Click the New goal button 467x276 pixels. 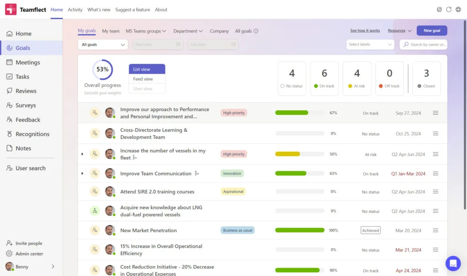(431, 31)
